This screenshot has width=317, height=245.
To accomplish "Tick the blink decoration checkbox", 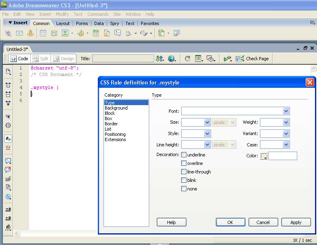I will pos(184,180).
